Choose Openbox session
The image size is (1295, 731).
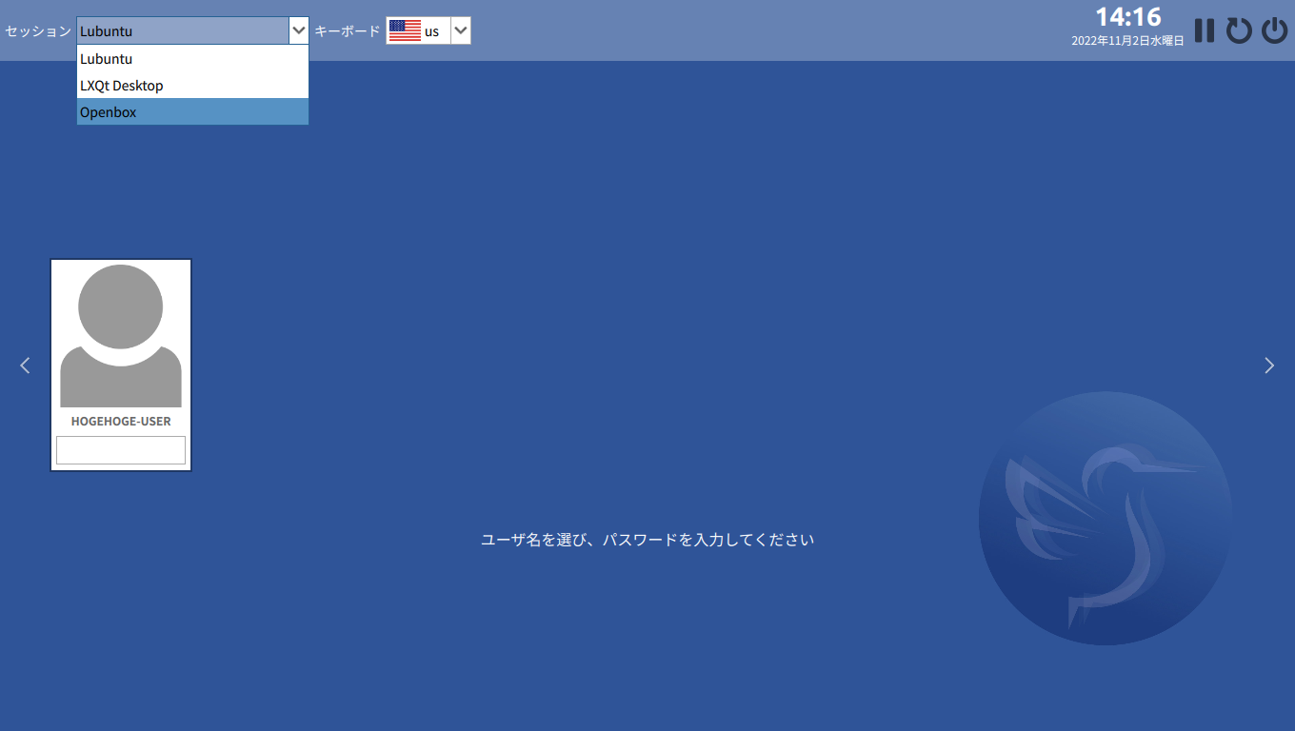pyautogui.click(x=193, y=112)
